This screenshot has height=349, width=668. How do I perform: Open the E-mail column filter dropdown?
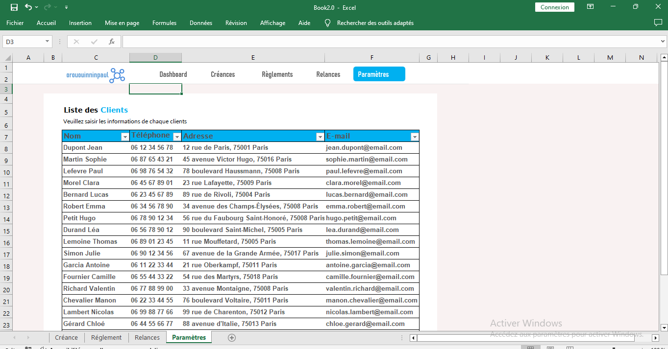[x=415, y=137]
